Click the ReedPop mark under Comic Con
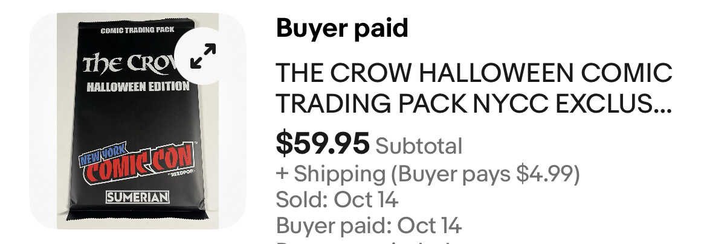707x244 pixels. pyautogui.click(x=179, y=177)
